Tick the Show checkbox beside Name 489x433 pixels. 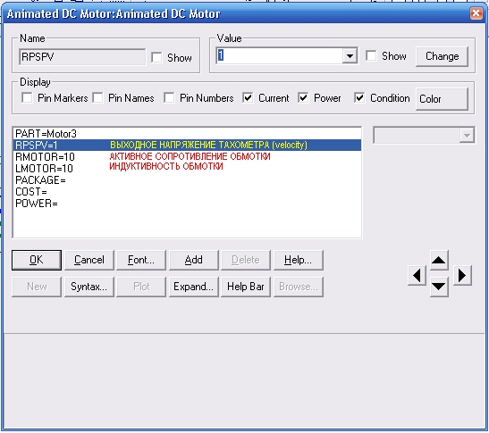[x=156, y=57]
